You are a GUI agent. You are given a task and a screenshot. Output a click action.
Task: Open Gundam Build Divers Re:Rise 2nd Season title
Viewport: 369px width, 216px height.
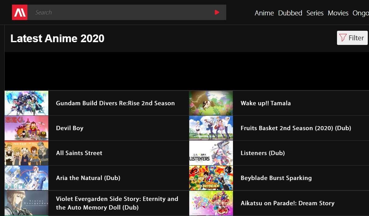115,103
